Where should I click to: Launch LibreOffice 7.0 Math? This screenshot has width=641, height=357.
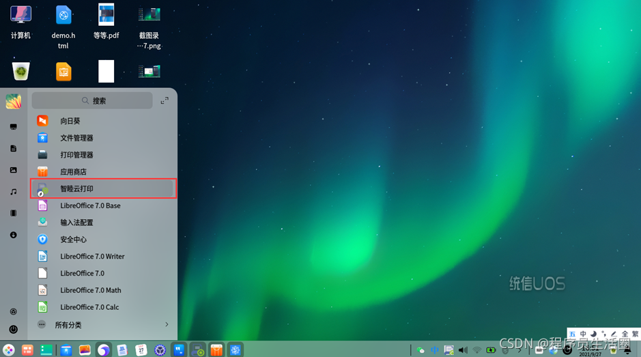(103, 290)
